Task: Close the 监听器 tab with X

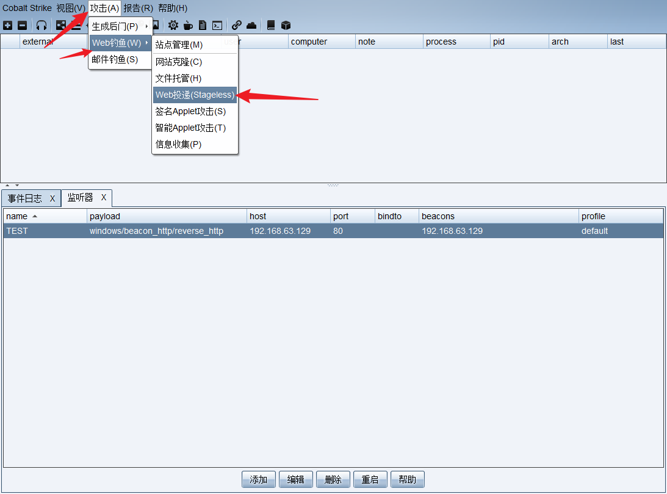Action: [103, 197]
